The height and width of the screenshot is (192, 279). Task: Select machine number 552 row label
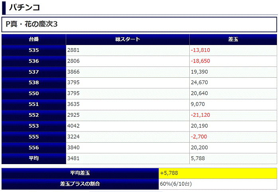pos(34,115)
